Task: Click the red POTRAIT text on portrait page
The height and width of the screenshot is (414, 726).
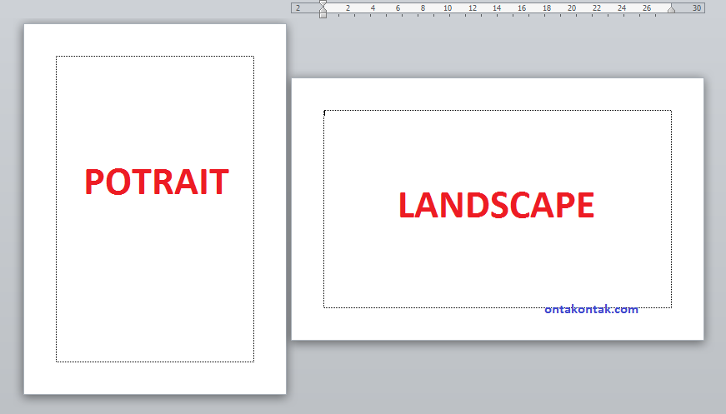Action: click(x=157, y=182)
